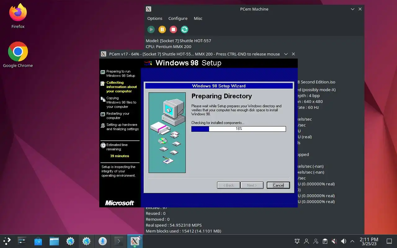Click the user person tray icon
The height and width of the screenshot is (248, 397).
click(x=306, y=241)
